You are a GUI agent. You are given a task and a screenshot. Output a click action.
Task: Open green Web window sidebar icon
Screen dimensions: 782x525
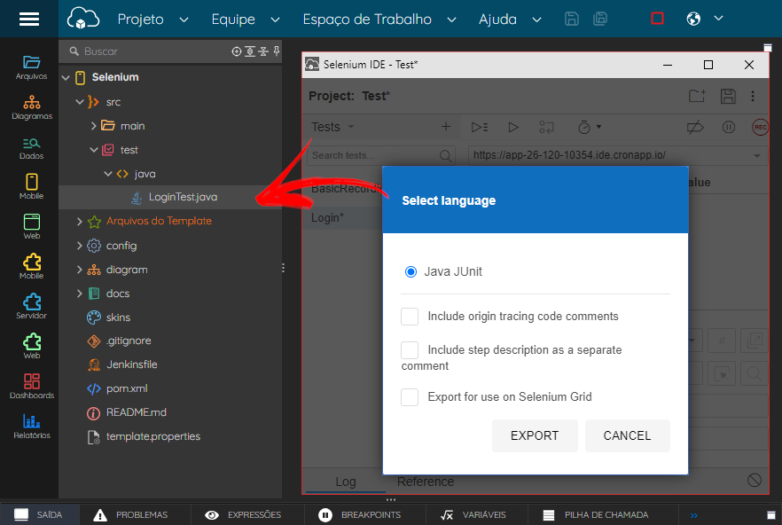click(31, 226)
